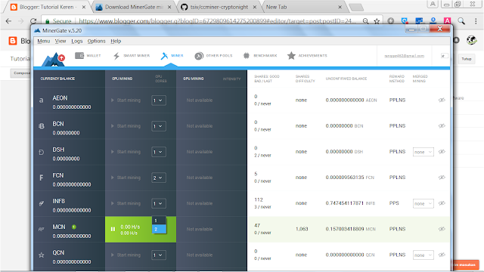Close the New Tab browser tab
This screenshot has width=484, height=272.
click(340, 7)
